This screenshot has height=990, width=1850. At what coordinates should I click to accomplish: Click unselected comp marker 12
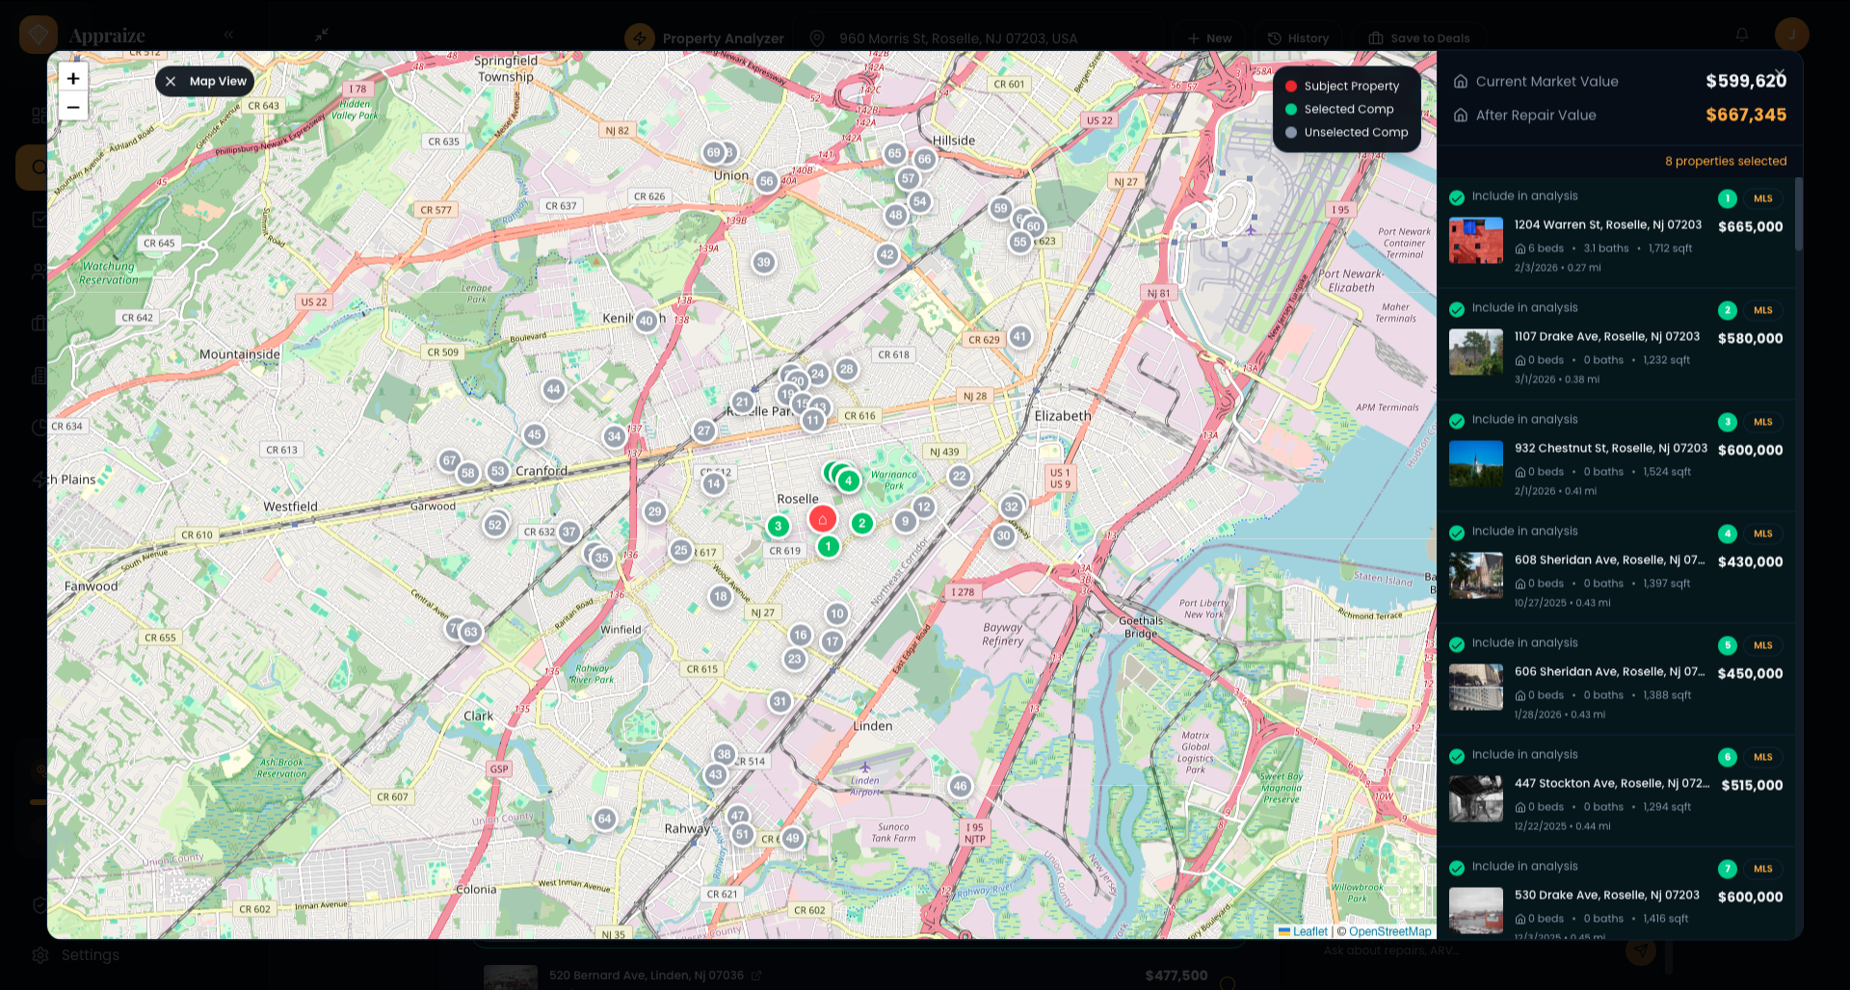pos(924,507)
